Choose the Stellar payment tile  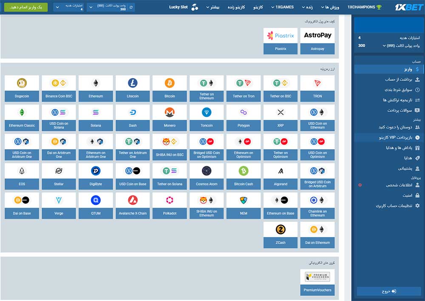pos(59,176)
